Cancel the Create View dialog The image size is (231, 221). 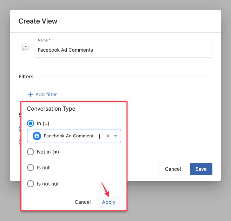click(x=173, y=169)
